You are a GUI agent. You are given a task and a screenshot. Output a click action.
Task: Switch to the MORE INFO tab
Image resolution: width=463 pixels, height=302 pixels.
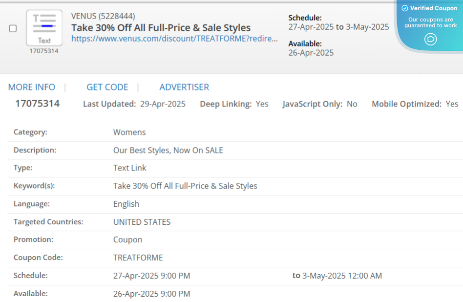coord(32,87)
